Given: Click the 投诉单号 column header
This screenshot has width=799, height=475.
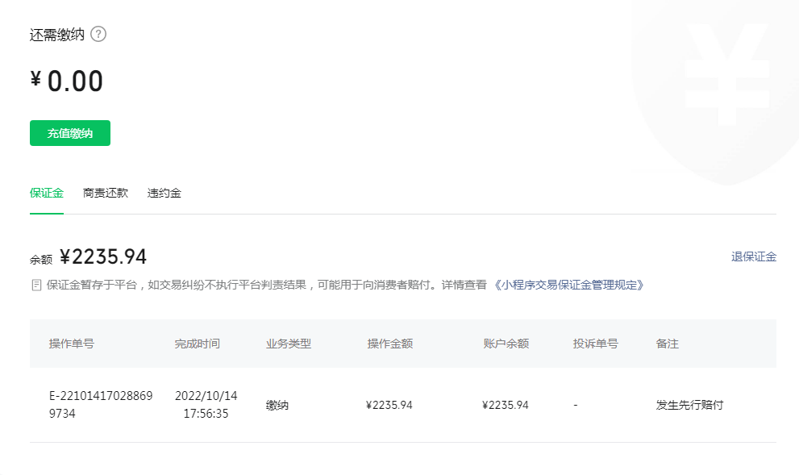Looking at the screenshot, I should click(595, 344).
